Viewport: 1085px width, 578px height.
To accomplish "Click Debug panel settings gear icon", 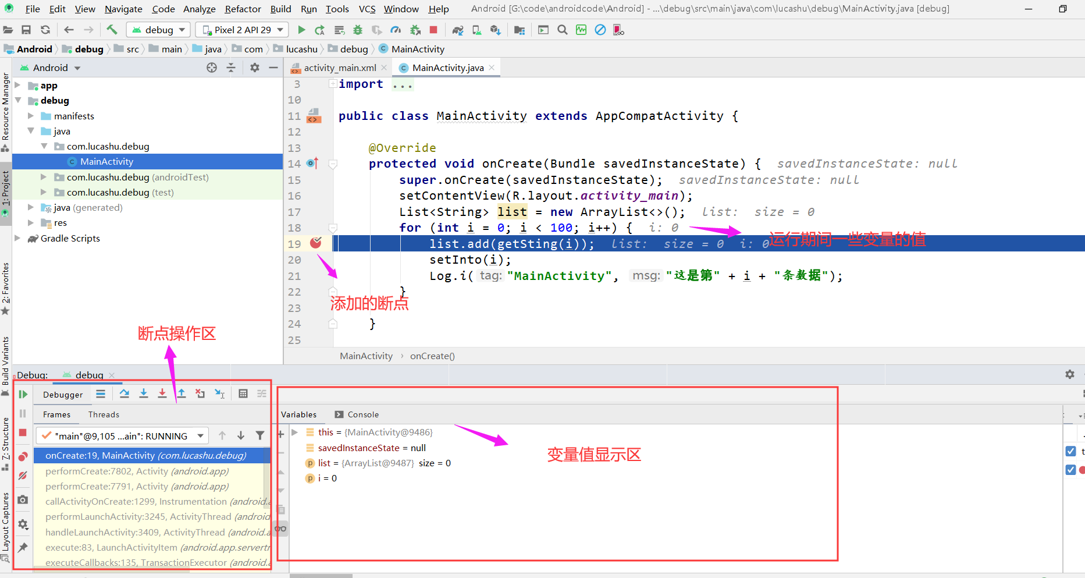I will 1070,374.
